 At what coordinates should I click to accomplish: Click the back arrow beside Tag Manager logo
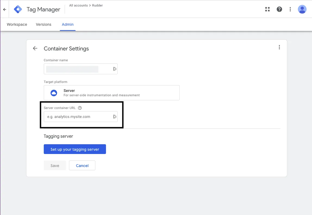pyautogui.click(x=5, y=9)
